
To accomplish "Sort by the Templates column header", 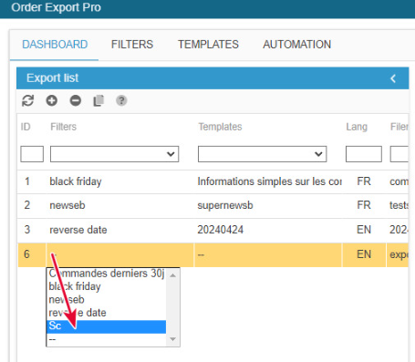I will point(220,127).
